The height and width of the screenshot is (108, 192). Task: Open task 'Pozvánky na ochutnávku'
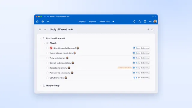60,73
